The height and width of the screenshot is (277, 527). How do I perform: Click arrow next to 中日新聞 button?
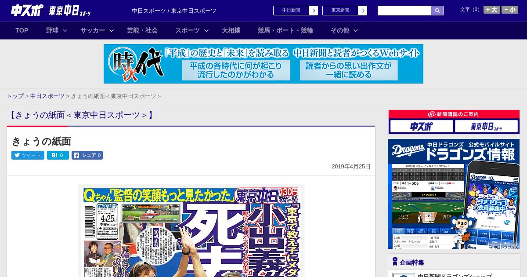314,11
